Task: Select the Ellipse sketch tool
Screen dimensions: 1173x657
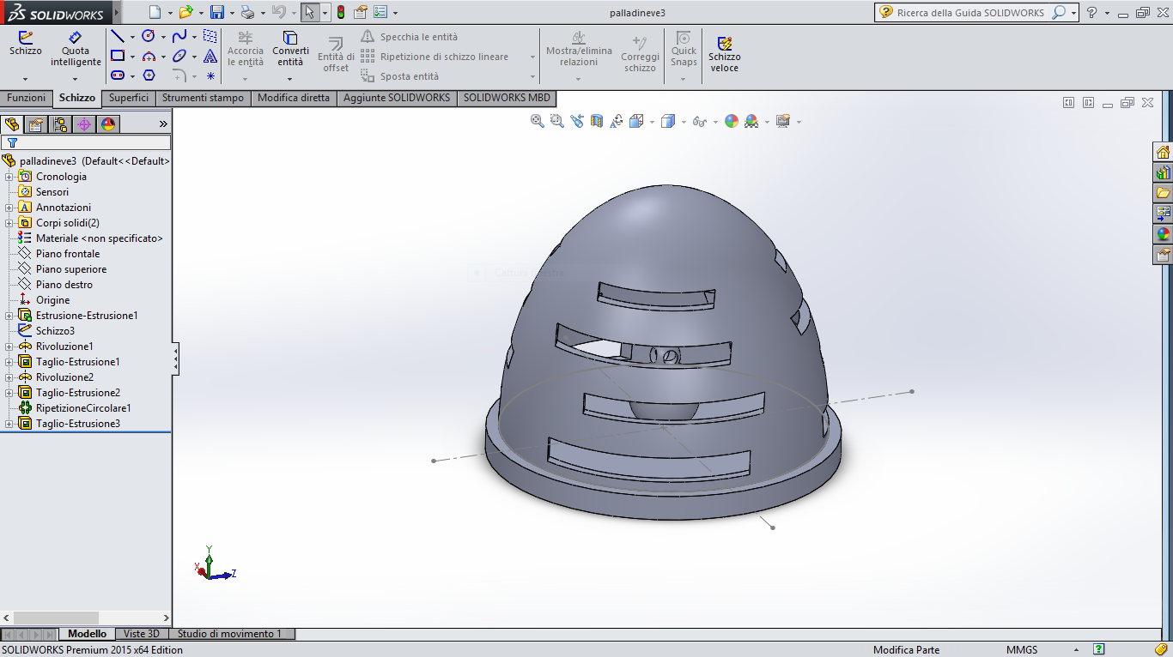Action: 179,57
